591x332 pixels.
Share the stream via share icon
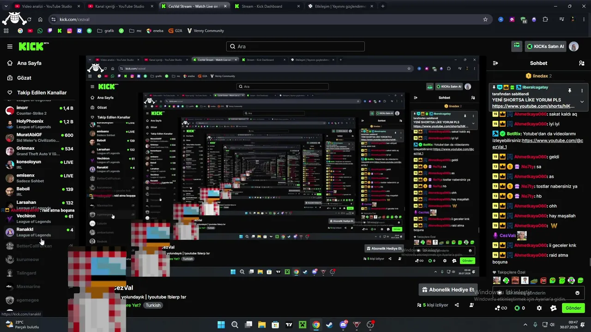click(457, 305)
